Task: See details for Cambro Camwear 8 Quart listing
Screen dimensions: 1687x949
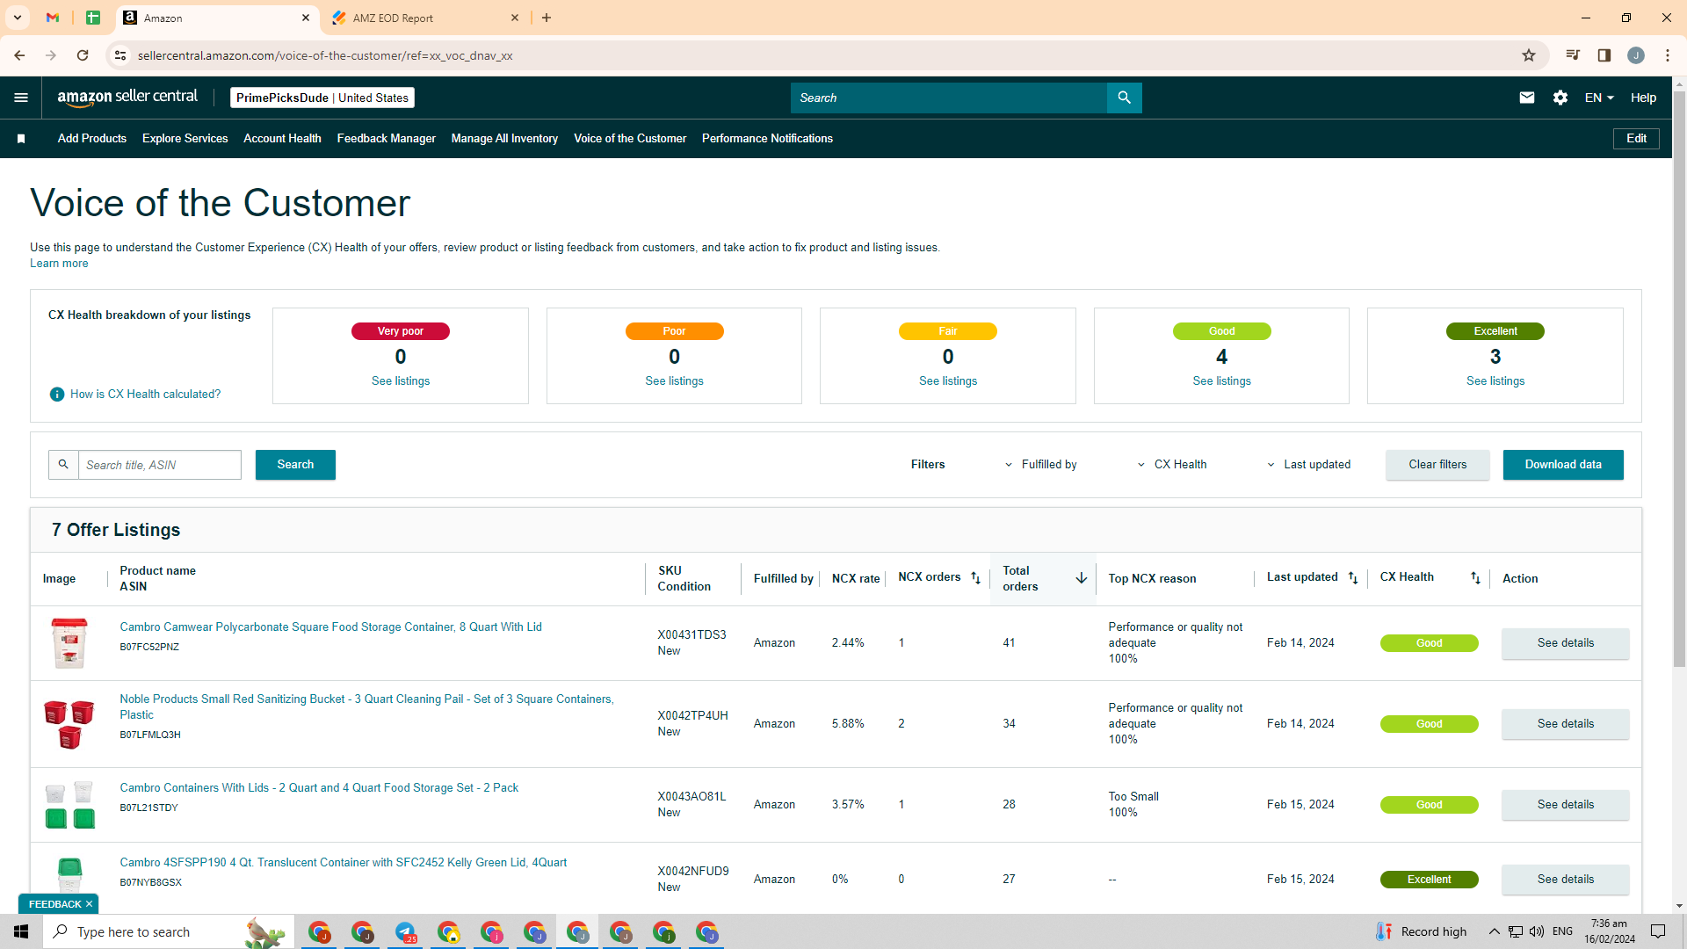Action: click(x=1566, y=643)
